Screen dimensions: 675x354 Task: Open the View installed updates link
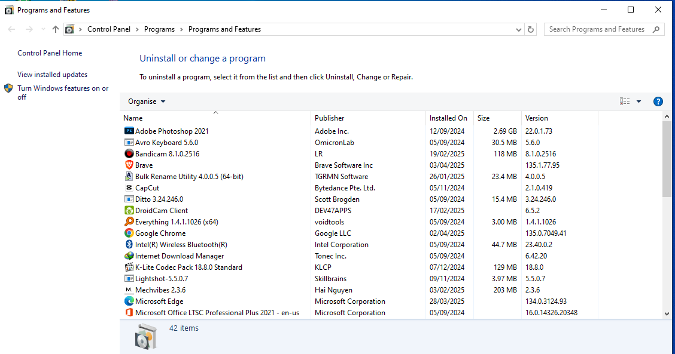coord(53,75)
